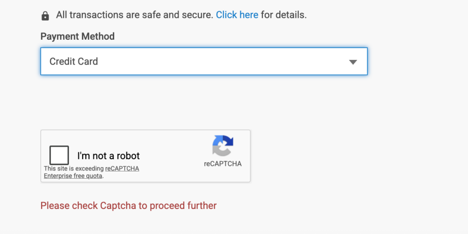
Task: Click the empty middle of the Payment Method field
Action: coord(219,61)
